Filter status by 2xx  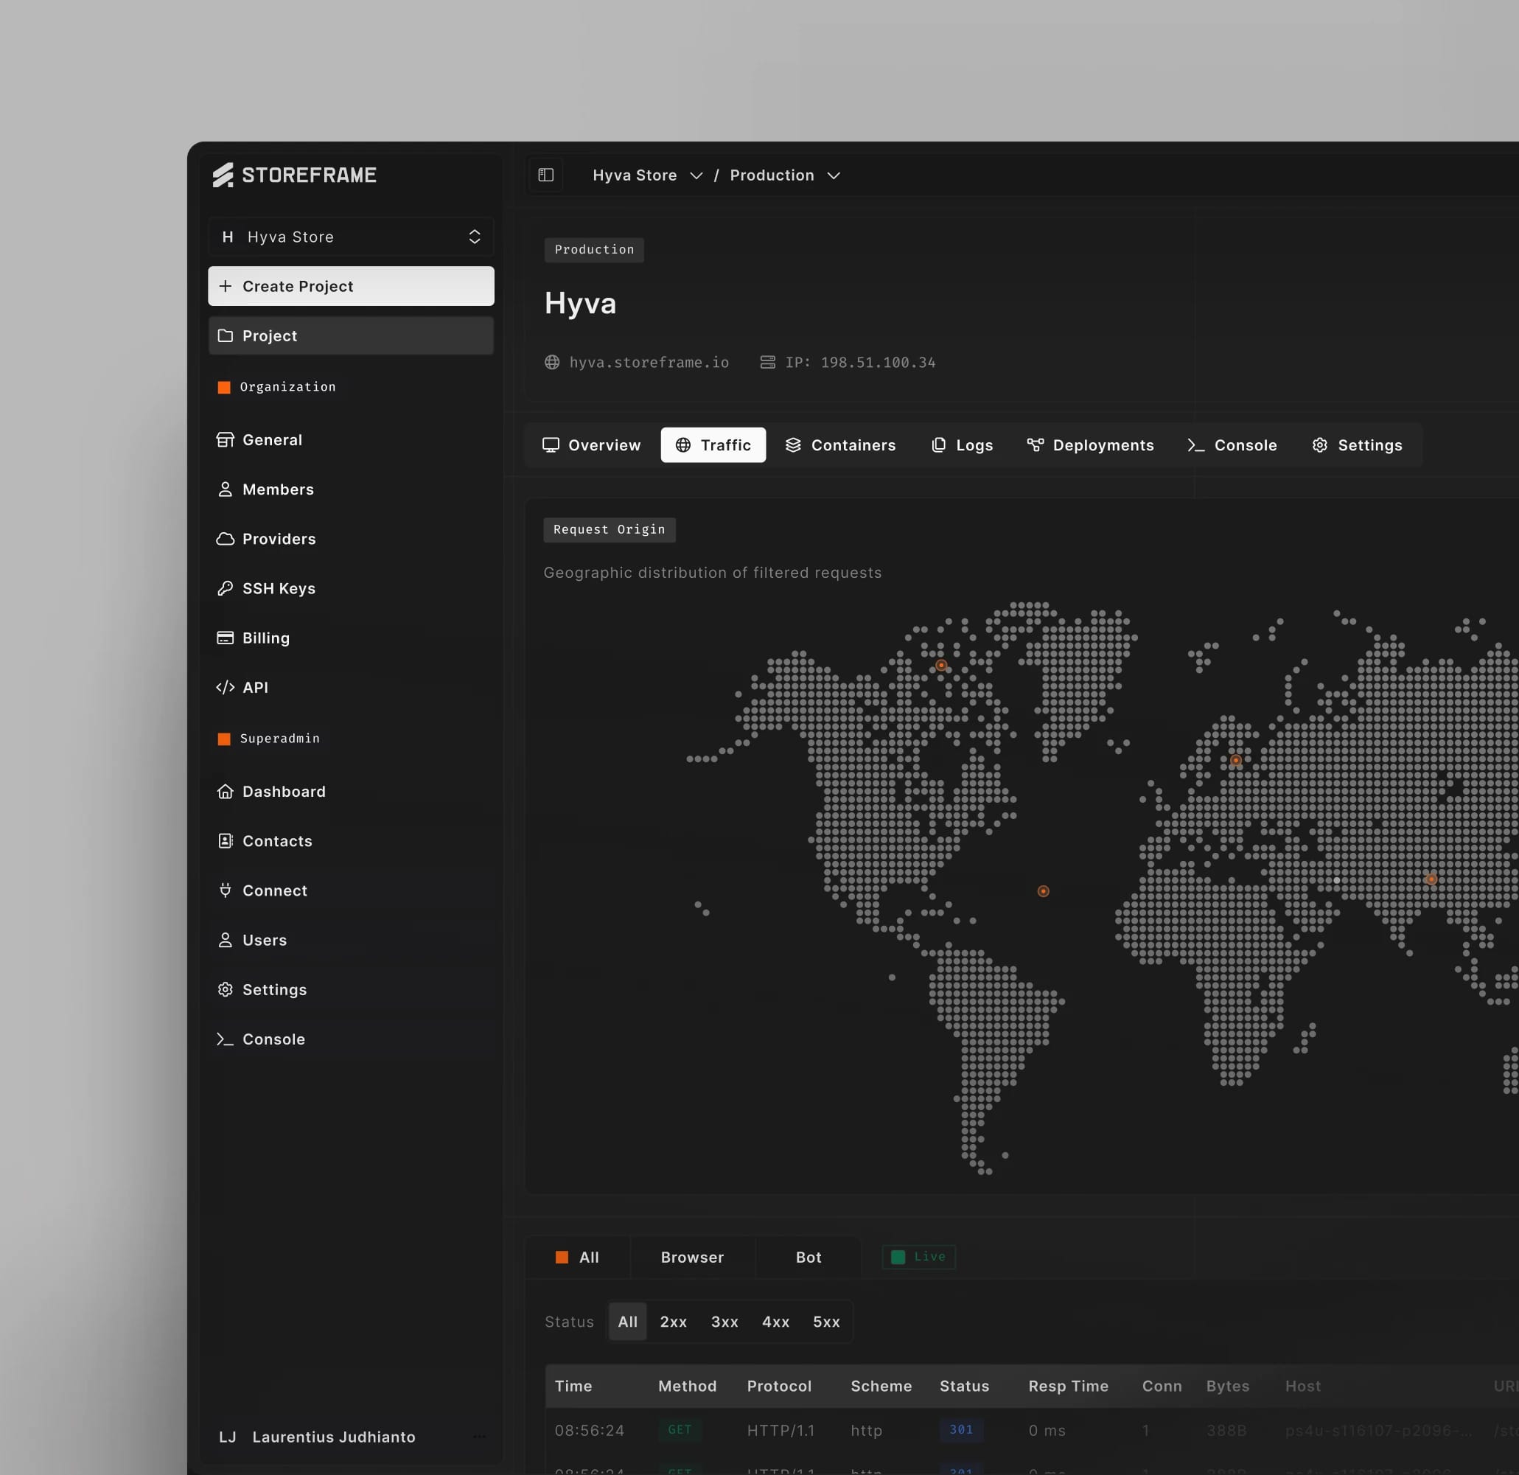[674, 1322]
